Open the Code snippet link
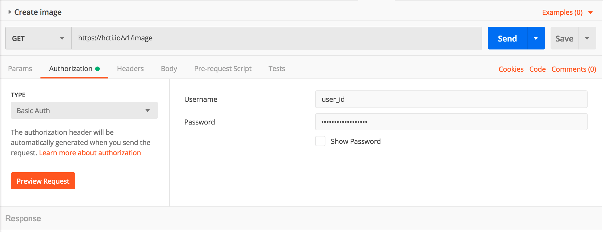The height and width of the screenshot is (232, 603). (537, 69)
